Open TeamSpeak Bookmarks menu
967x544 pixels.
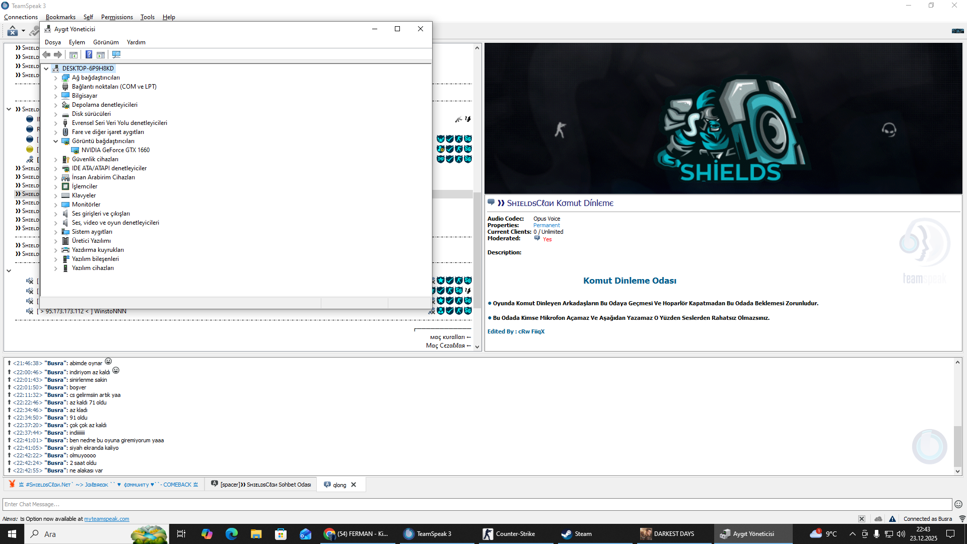(x=60, y=17)
